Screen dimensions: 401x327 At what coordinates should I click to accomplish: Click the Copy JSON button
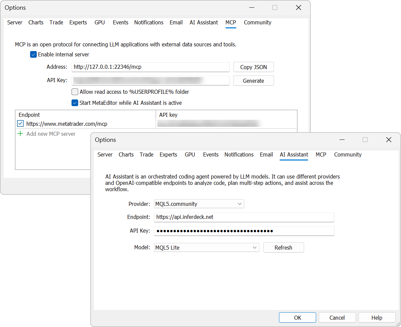[254, 67]
